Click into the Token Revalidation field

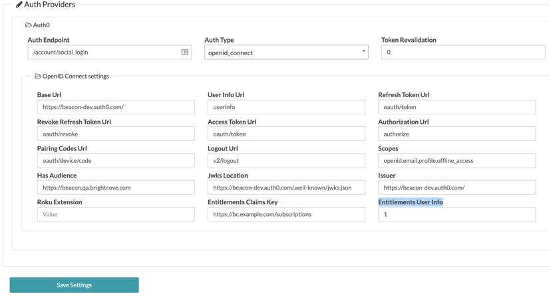pyautogui.click(x=462, y=52)
